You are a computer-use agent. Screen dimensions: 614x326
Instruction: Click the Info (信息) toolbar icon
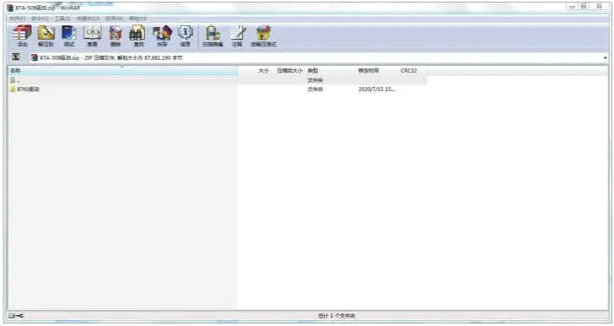[x=186, y=35]
